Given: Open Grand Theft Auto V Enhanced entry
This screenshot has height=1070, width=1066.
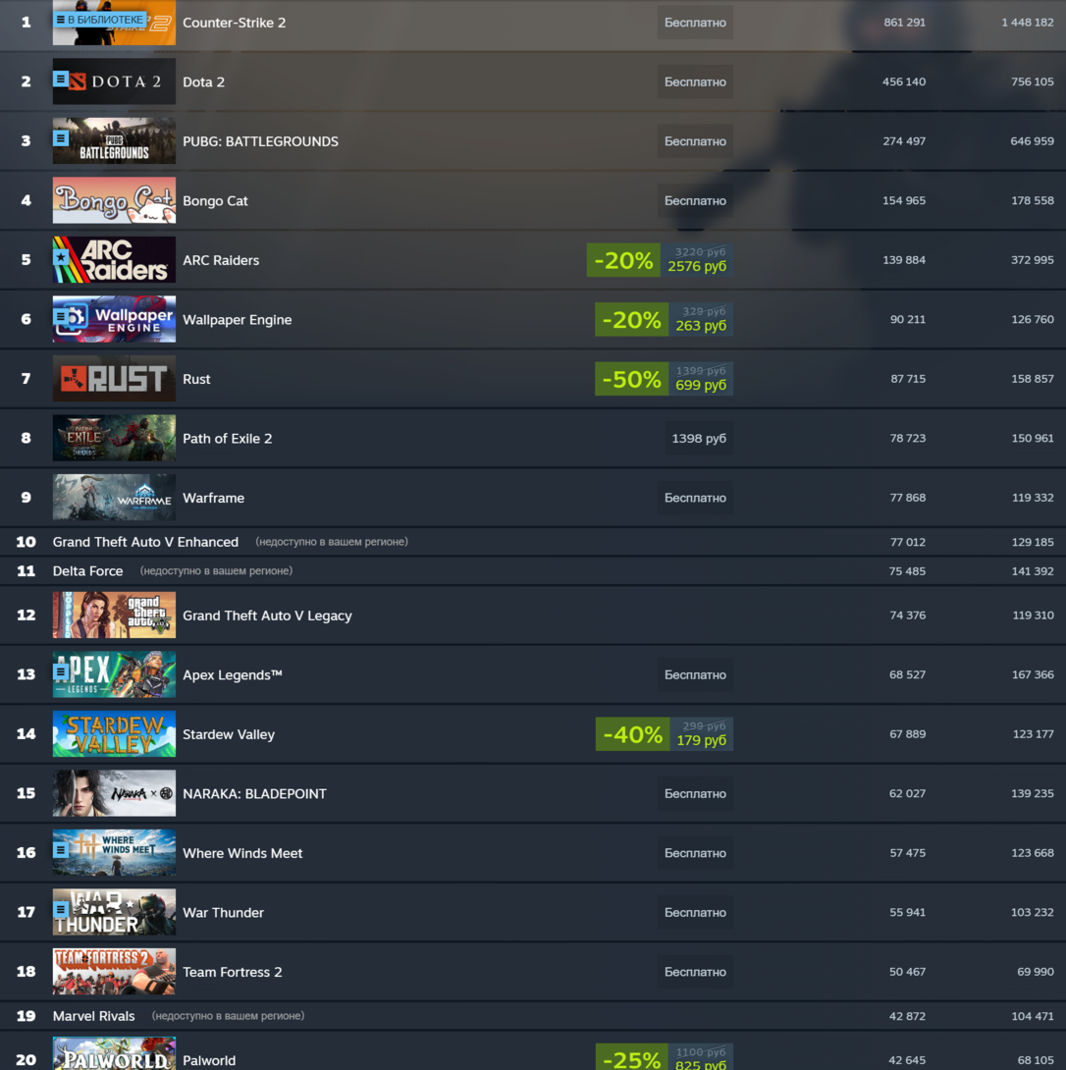Looking at the screenshot, I should (x=145, y=542).
